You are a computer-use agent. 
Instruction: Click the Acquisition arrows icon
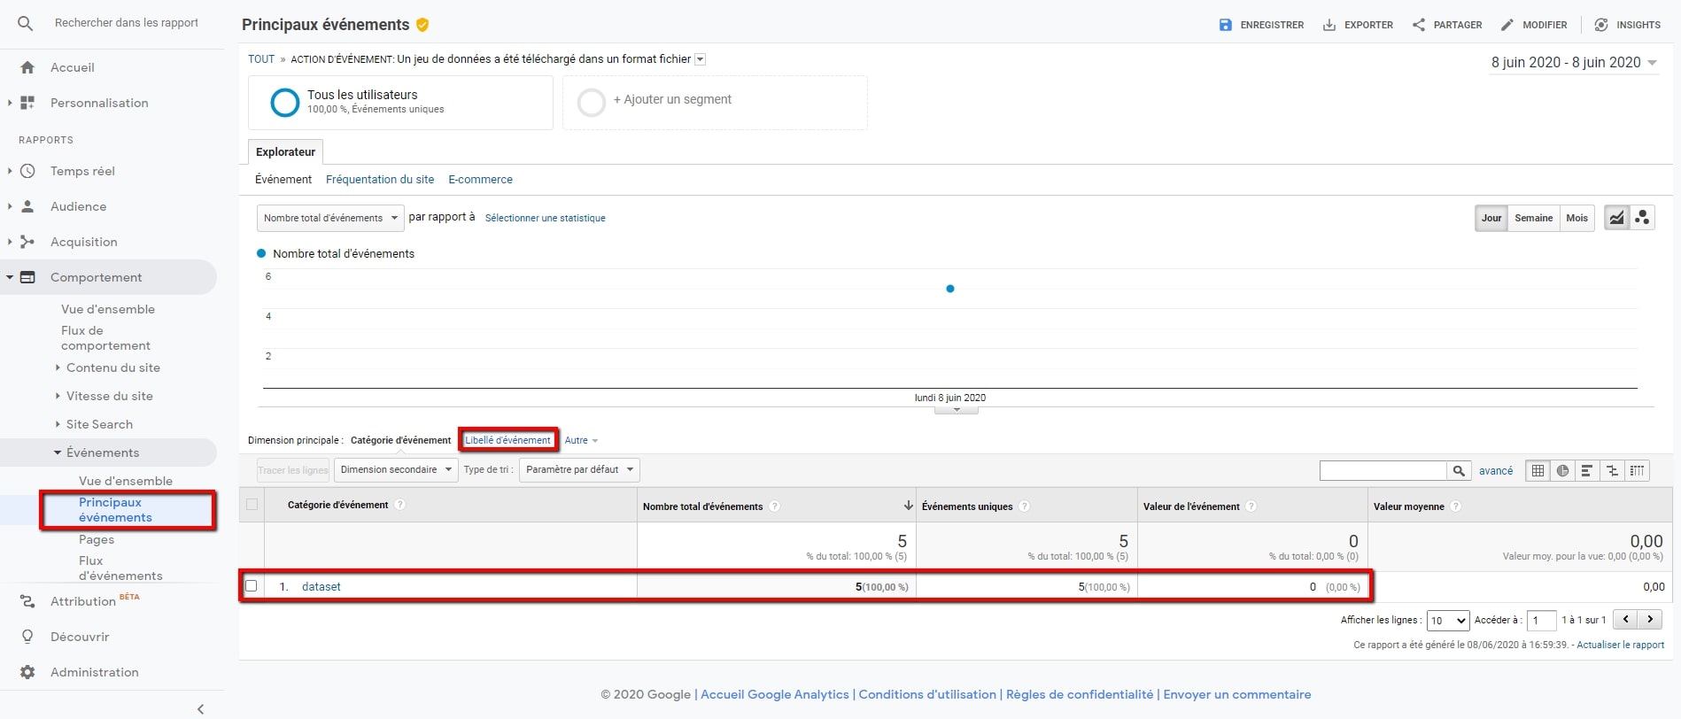(x=27, y=242)
